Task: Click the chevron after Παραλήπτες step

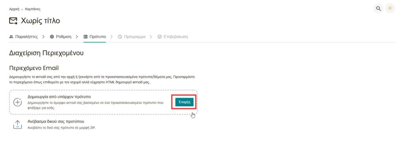Action: pos(43,37)
